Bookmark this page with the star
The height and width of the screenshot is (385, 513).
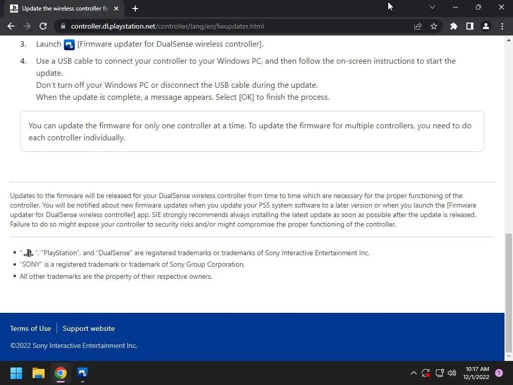tap(434, 26)
